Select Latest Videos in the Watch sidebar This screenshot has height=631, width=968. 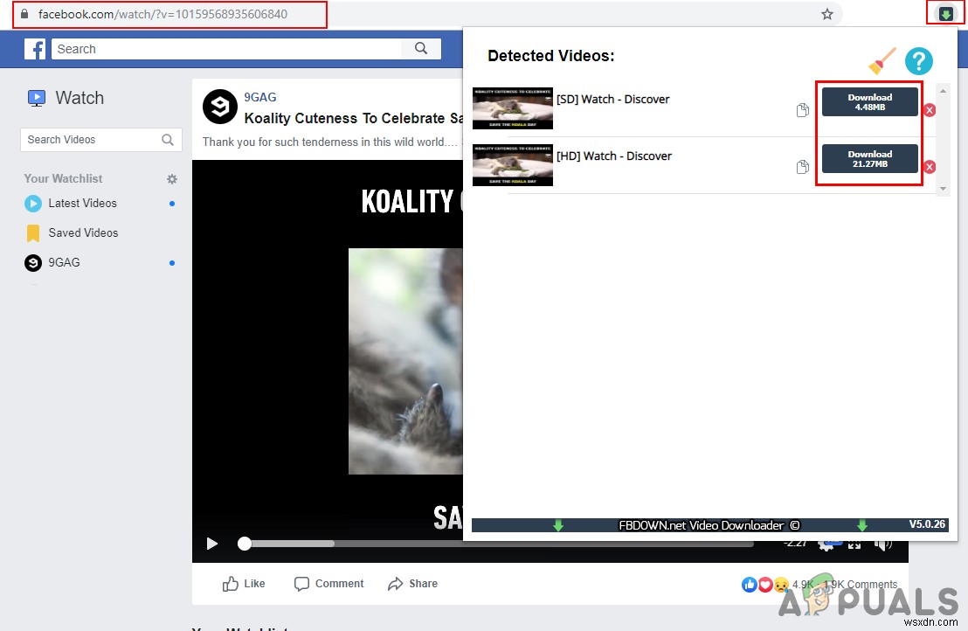[x=83, y=203]
